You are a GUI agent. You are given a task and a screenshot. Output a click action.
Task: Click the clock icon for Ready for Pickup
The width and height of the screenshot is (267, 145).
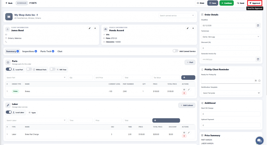click(x=259, y=81)
